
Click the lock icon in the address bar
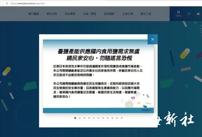[x=7, y=3]
